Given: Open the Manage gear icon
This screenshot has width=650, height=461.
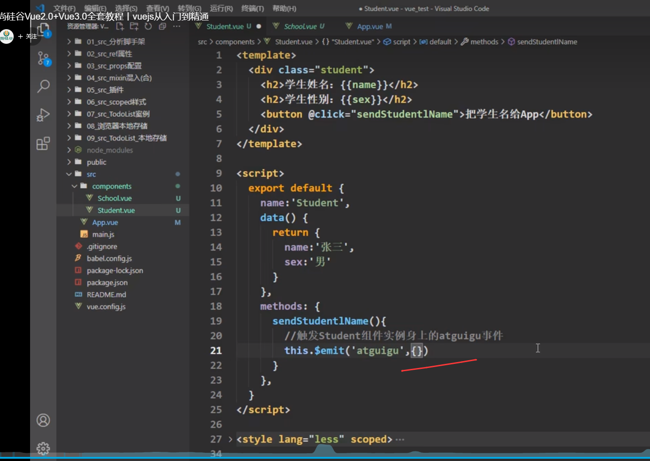Looking at the screenshot, I should (43, 449).
